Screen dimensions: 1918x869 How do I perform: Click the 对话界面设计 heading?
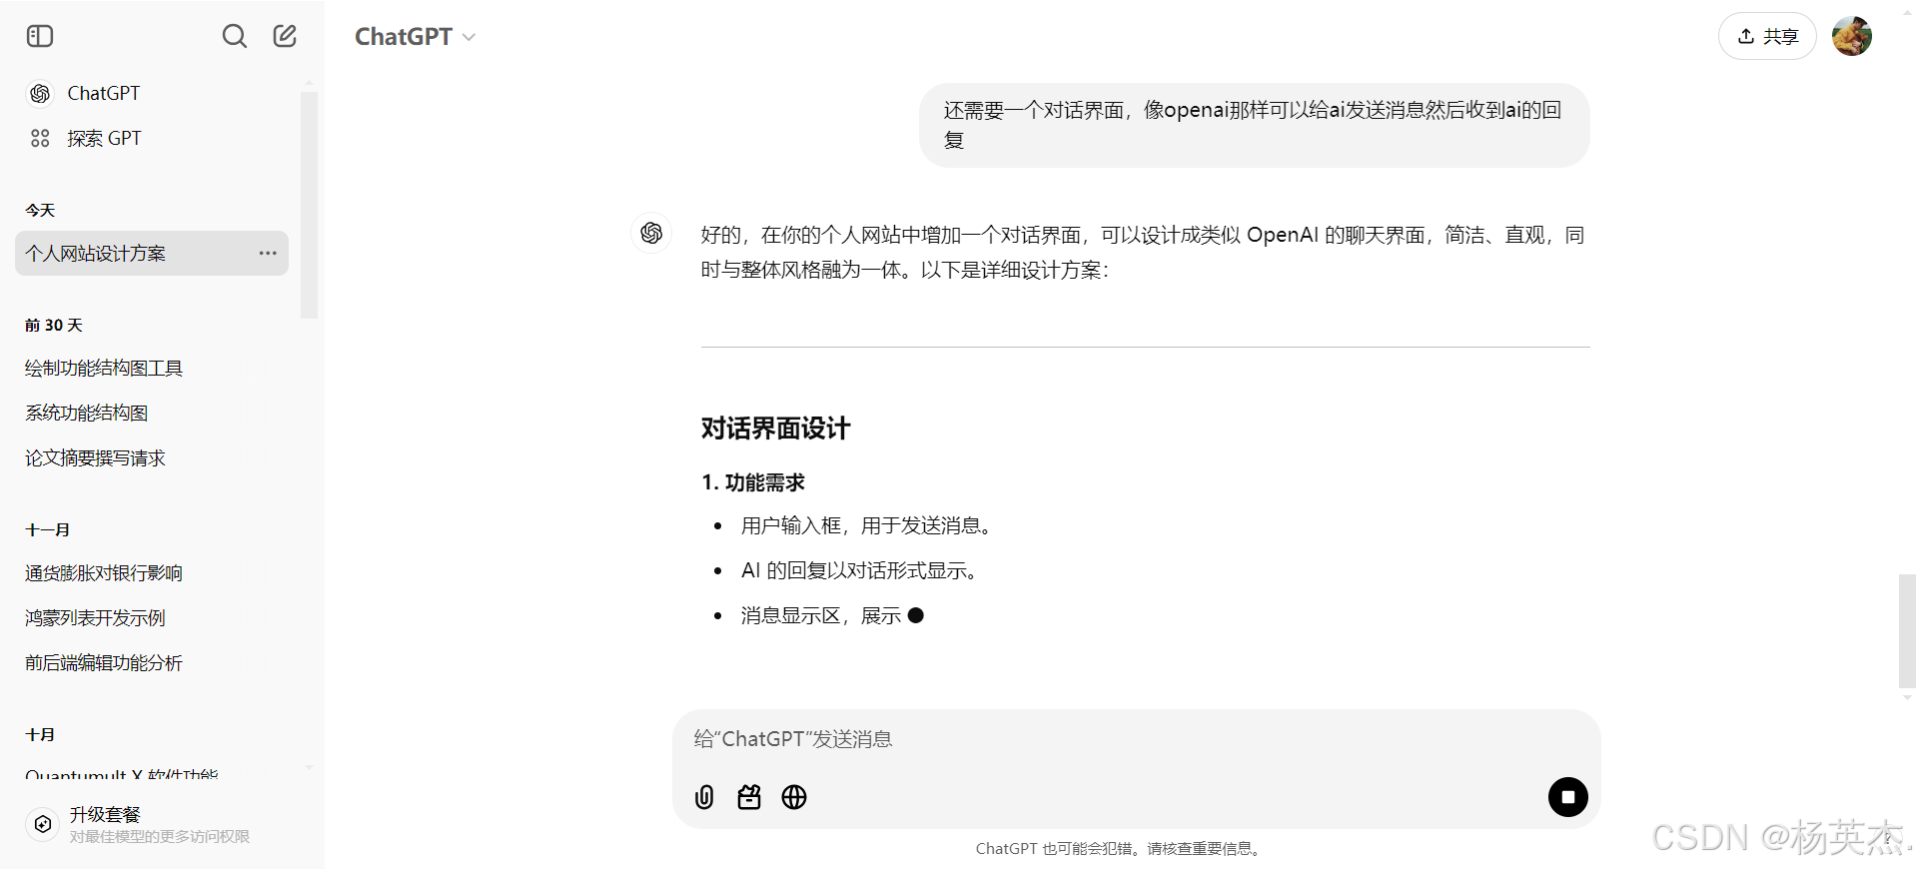[x=775, y=429]
